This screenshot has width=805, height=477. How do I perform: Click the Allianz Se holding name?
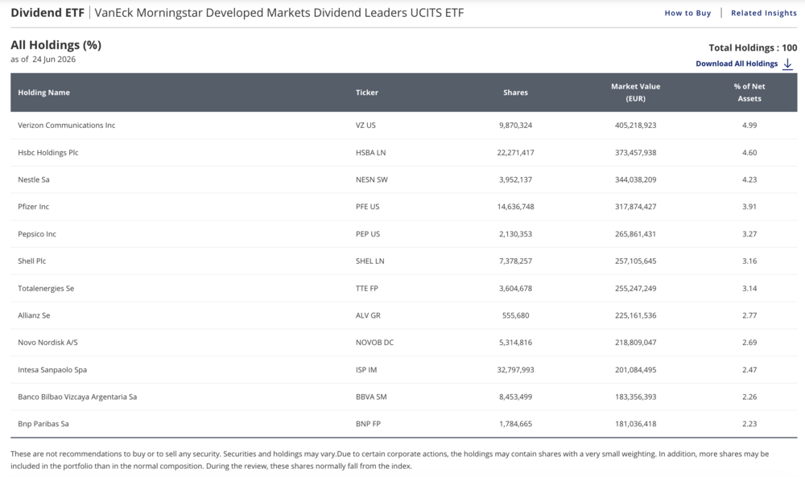34,315
